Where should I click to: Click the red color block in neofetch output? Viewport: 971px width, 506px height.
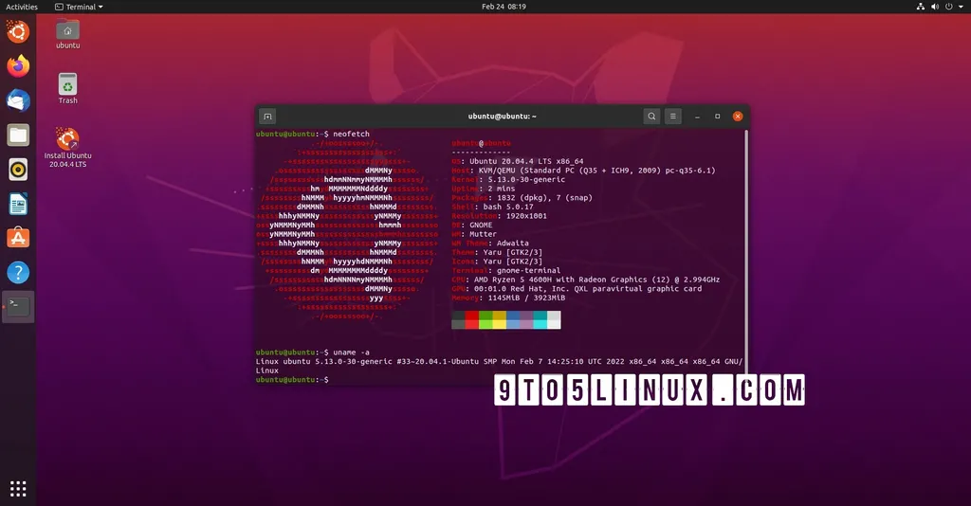click(x=472, y=314)
